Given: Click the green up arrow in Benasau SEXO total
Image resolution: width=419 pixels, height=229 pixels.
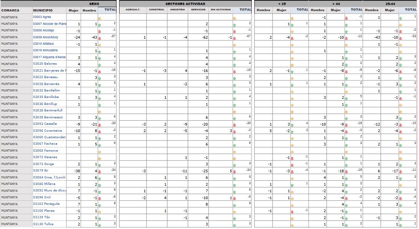Looking at the screenshot, I should 100,79.
